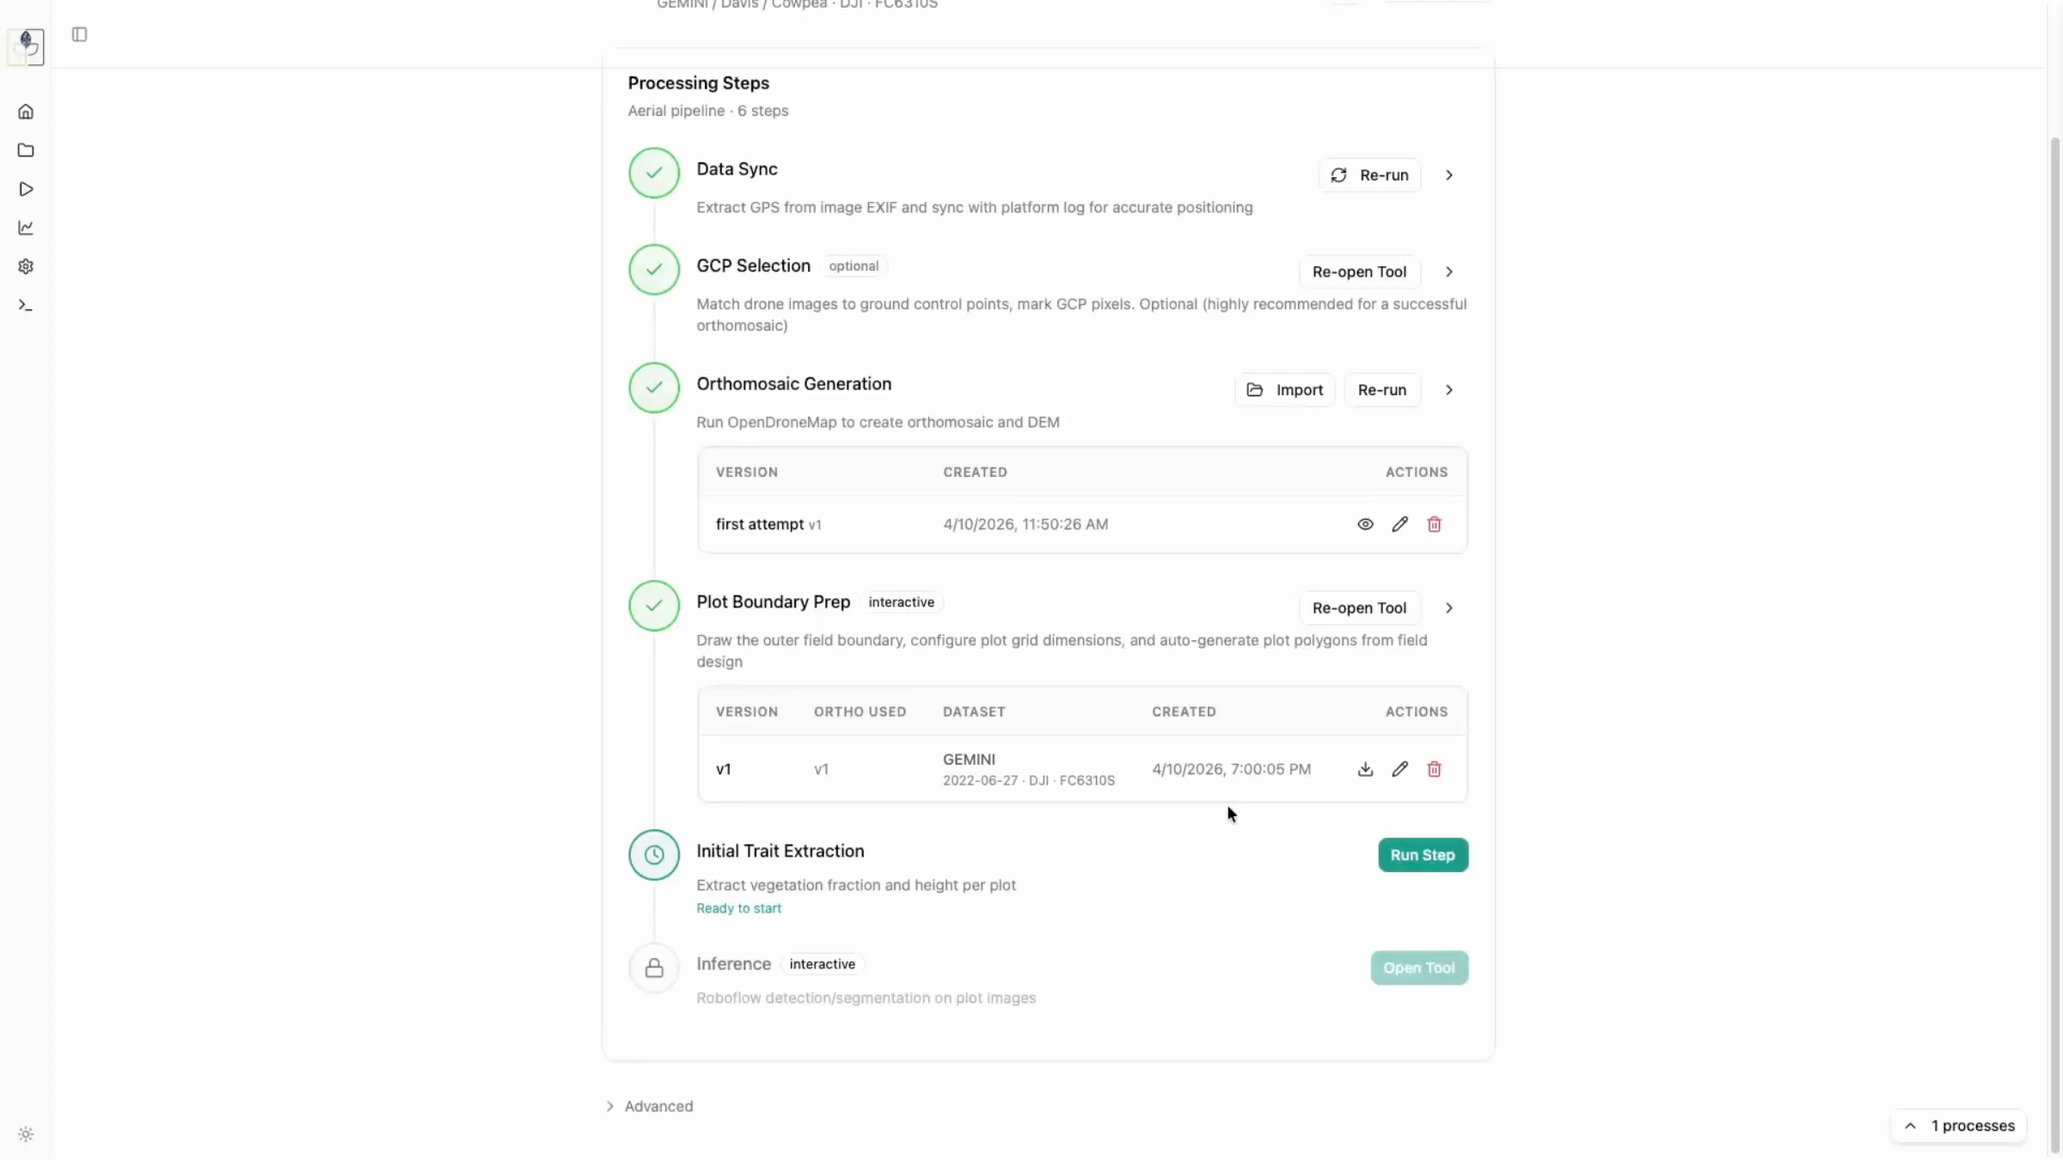The height and width of the screenshot is (1160, 2063).
Task: Edit the first attempt orthomosaic name
Action: coord(1399,524)
